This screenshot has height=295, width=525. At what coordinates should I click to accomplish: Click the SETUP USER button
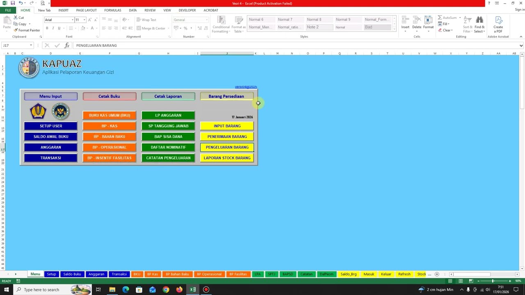pyautogui.click(x=51, y=126)
